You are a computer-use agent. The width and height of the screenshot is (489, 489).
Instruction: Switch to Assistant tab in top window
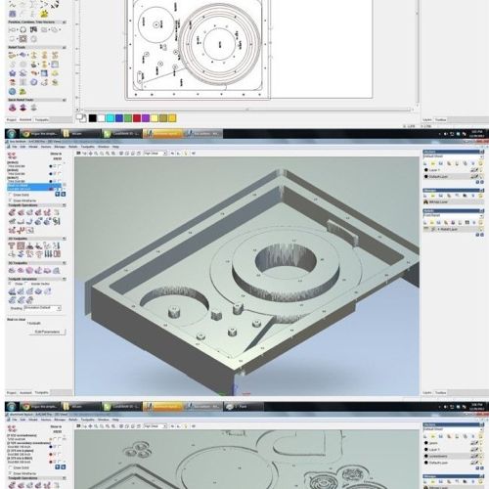coord(25,119)
